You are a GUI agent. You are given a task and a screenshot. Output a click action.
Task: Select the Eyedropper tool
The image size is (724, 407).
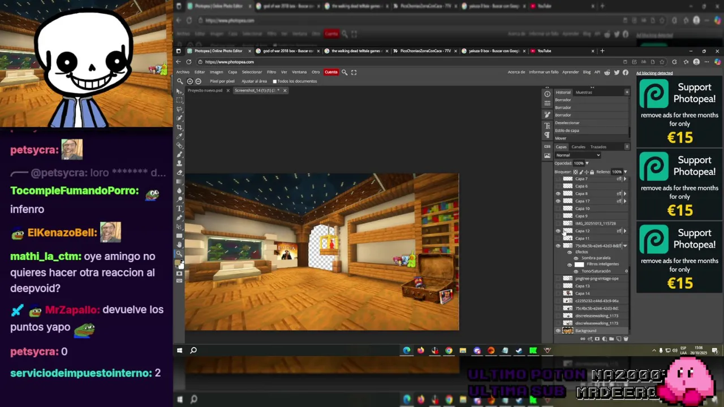coord(179,136)
